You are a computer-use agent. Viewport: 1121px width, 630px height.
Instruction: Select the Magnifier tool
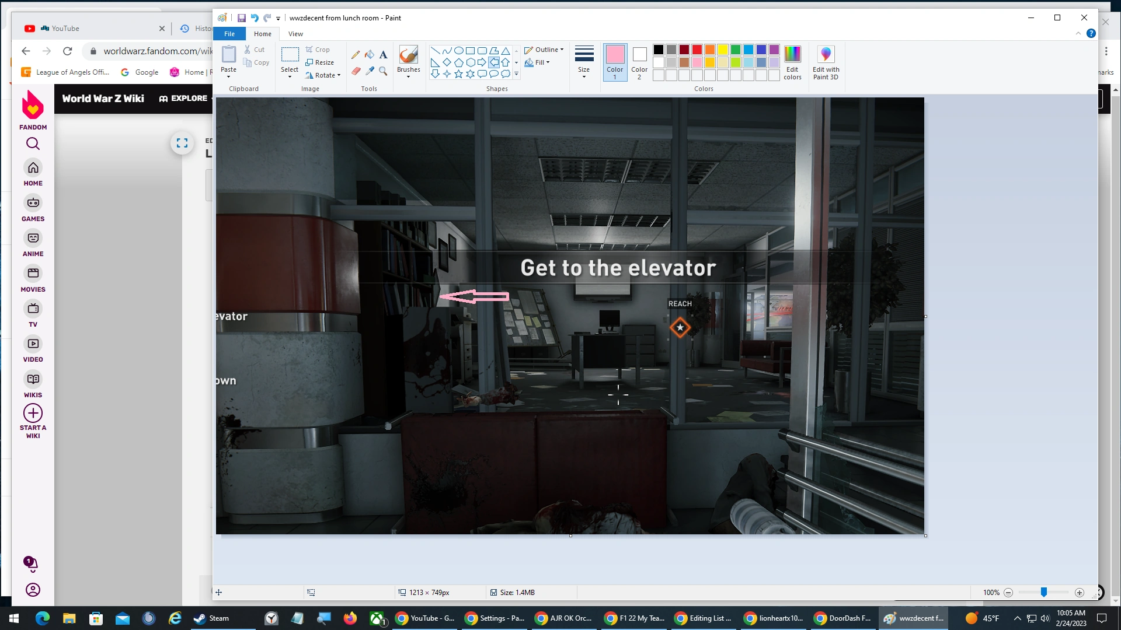click(x=383, y=71)
